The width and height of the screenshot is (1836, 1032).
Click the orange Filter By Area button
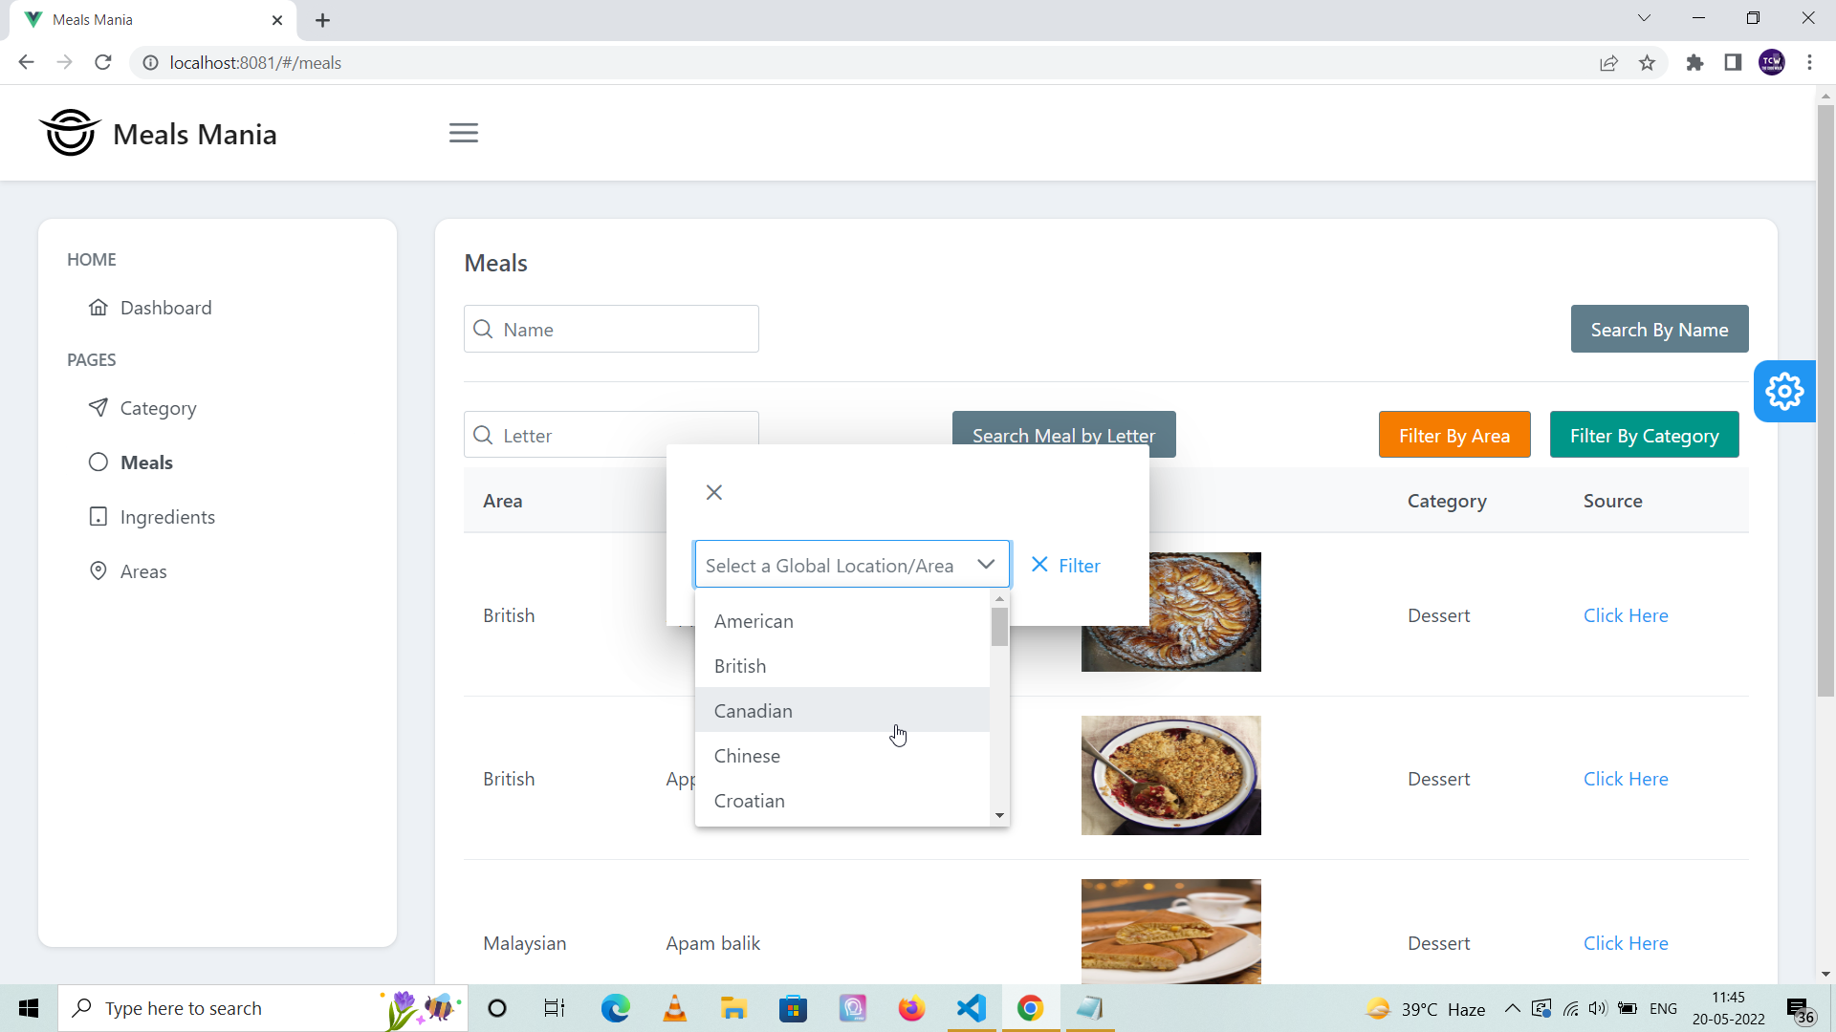(x=1453, y=435)
